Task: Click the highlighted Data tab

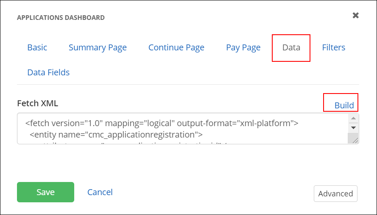Action: pyautogui.click(x=291, y=47)
